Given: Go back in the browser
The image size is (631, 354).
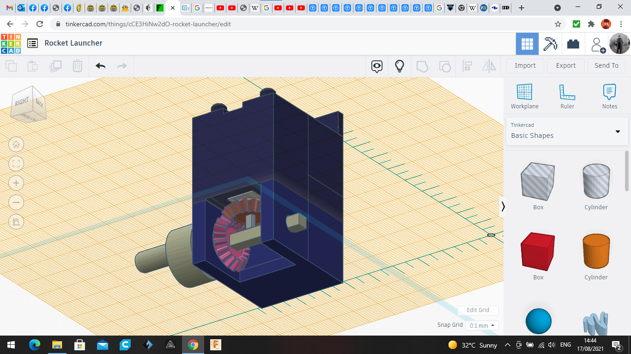Looking at the screenshot, I should pos(10,24).
